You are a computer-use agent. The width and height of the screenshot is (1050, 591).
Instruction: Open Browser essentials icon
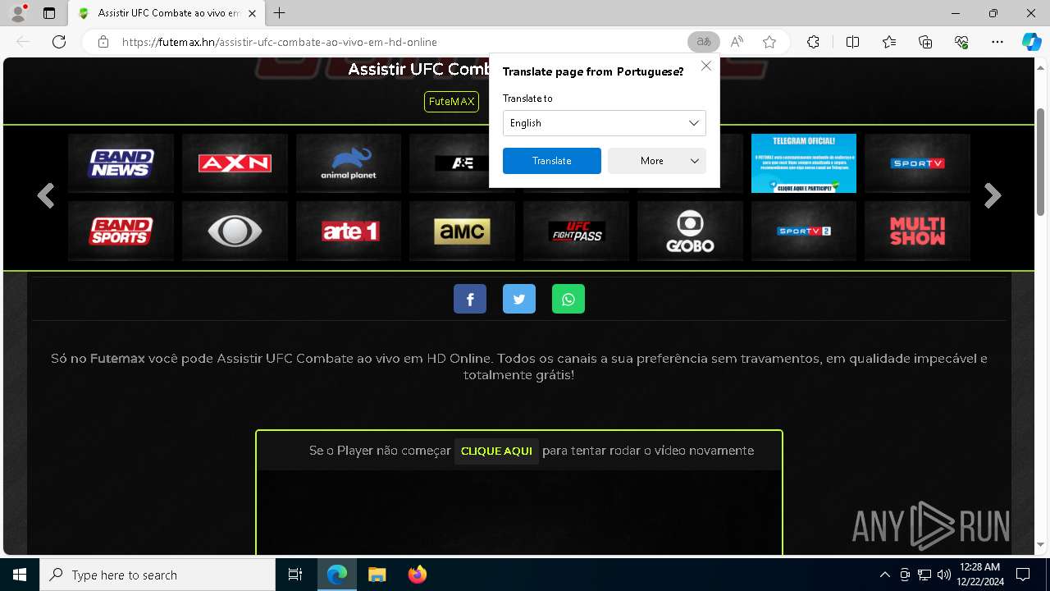click(x=961, y=42)
